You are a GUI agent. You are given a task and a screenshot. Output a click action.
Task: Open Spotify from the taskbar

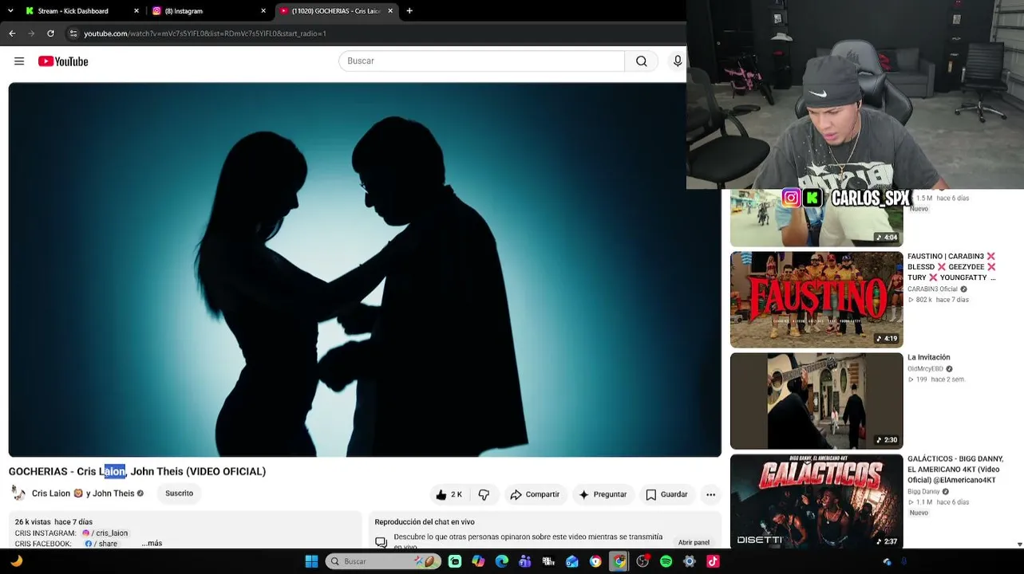tap(666, 561)
